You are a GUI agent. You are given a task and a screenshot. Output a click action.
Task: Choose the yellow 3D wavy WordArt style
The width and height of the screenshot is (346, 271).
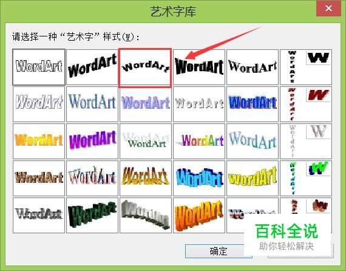[x=253, y=179]
